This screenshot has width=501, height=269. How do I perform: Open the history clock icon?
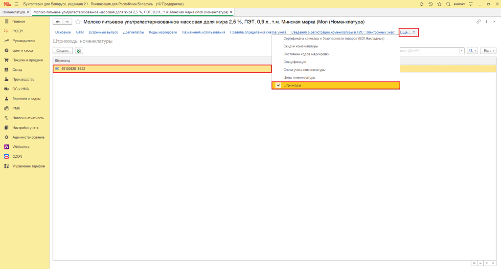431,4
